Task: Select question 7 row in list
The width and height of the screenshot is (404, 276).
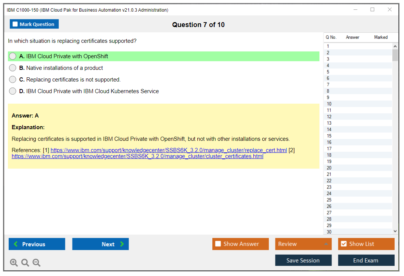Action: coord(357,84)
